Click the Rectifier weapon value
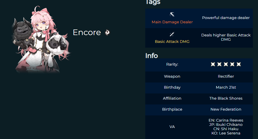The image size is (258, 139). tap(226, 76)
